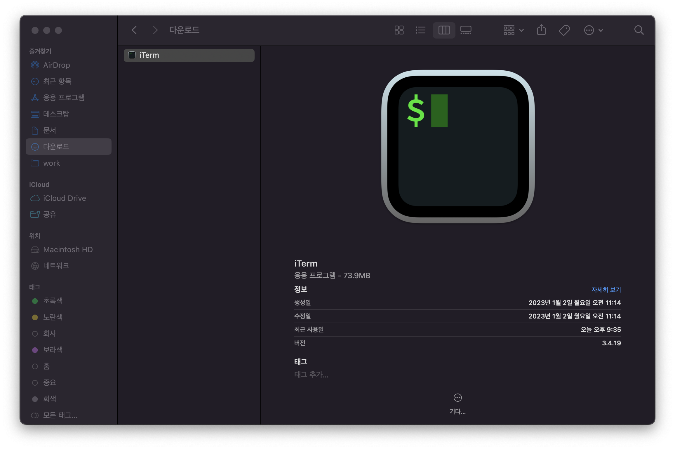
Task: Click the tag icon in toolbar
Action: (564, 30)
